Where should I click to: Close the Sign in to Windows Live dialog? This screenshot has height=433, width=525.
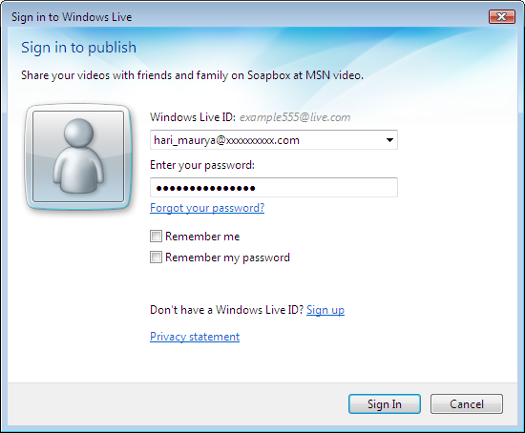click(x=501, y=16)
